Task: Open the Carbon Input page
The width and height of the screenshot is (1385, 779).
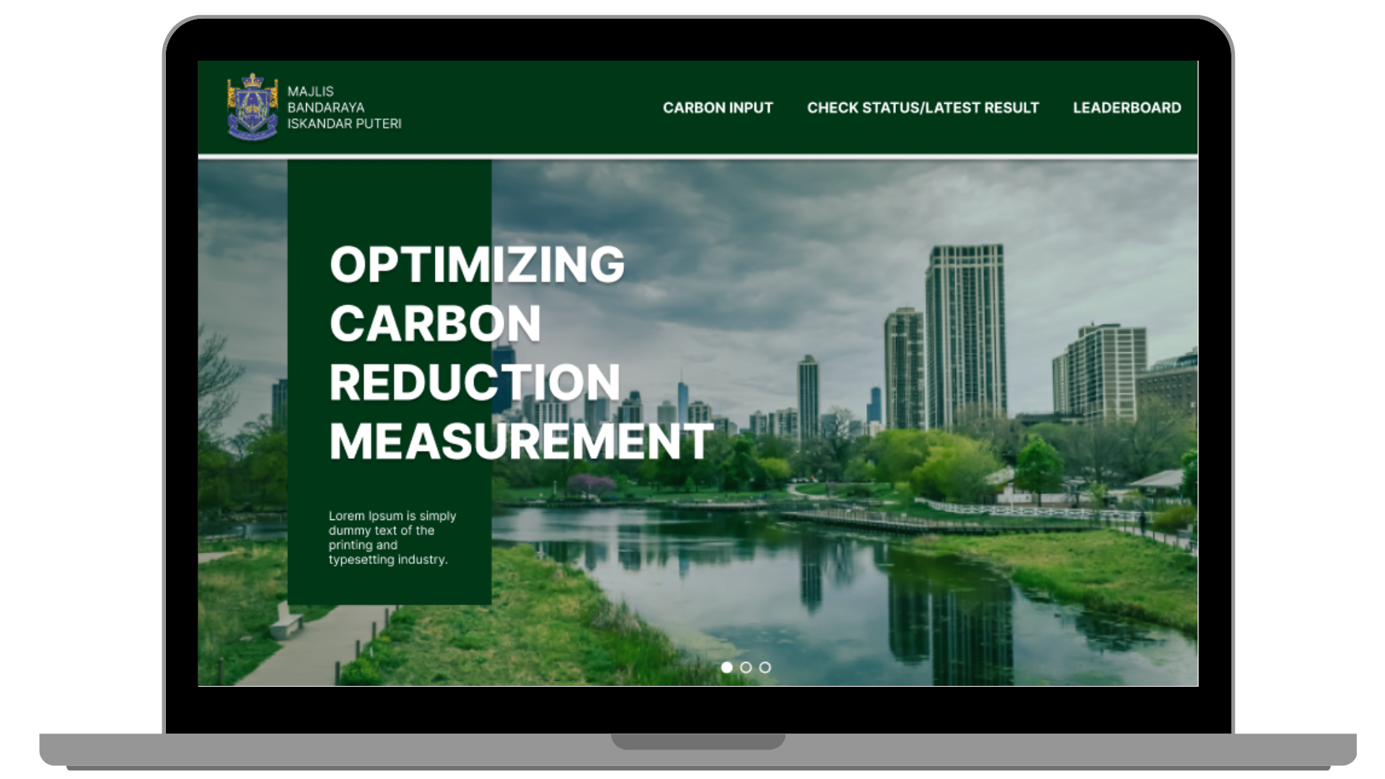Action: click(718, 108)
